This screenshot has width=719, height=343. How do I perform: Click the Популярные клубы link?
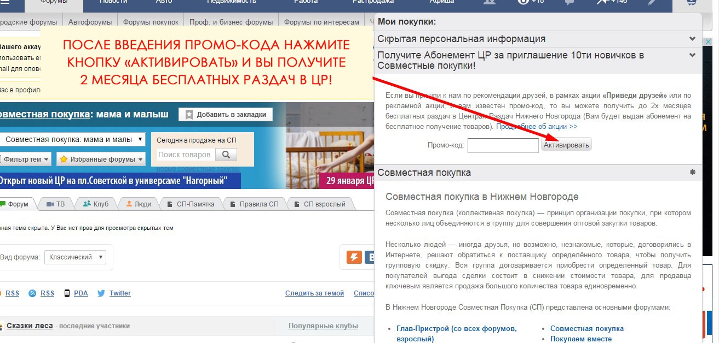(x=323, y=326)
